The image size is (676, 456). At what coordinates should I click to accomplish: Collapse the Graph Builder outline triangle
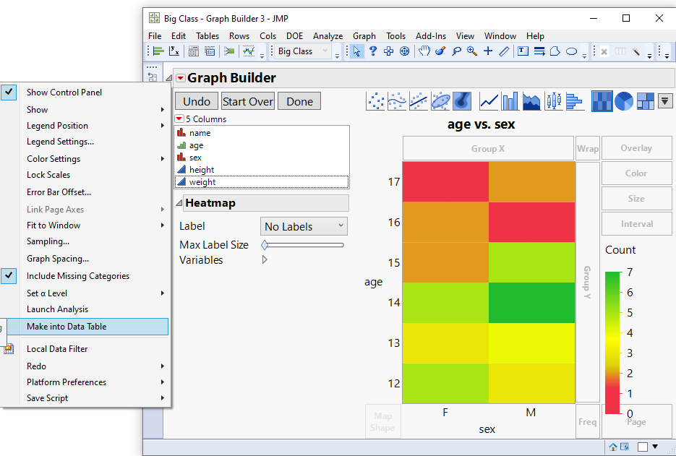[169, 78]
